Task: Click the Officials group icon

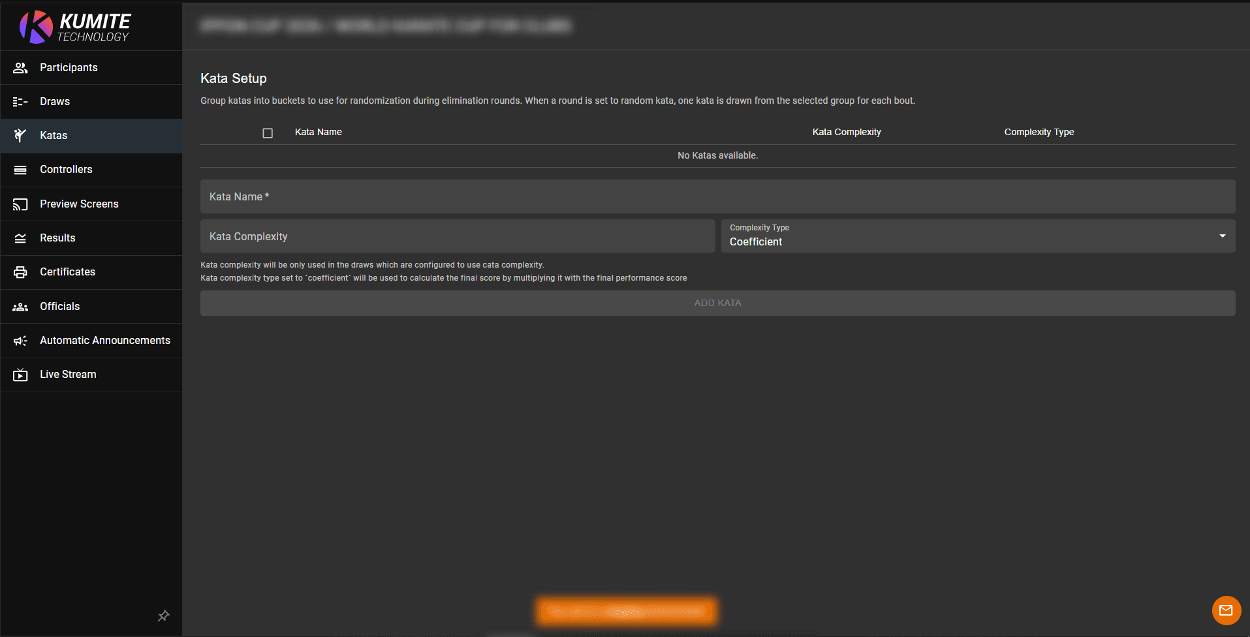Action: 20,307
